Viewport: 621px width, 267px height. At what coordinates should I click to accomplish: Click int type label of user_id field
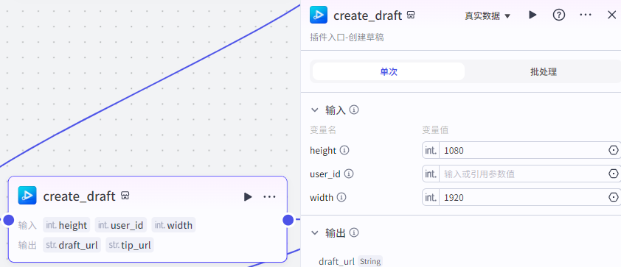[431, 174]
